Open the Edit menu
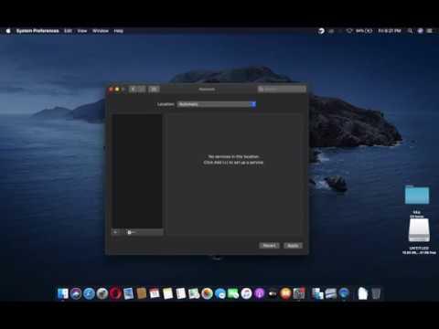Screen dimensions: 439x329 tap(68, 31)
